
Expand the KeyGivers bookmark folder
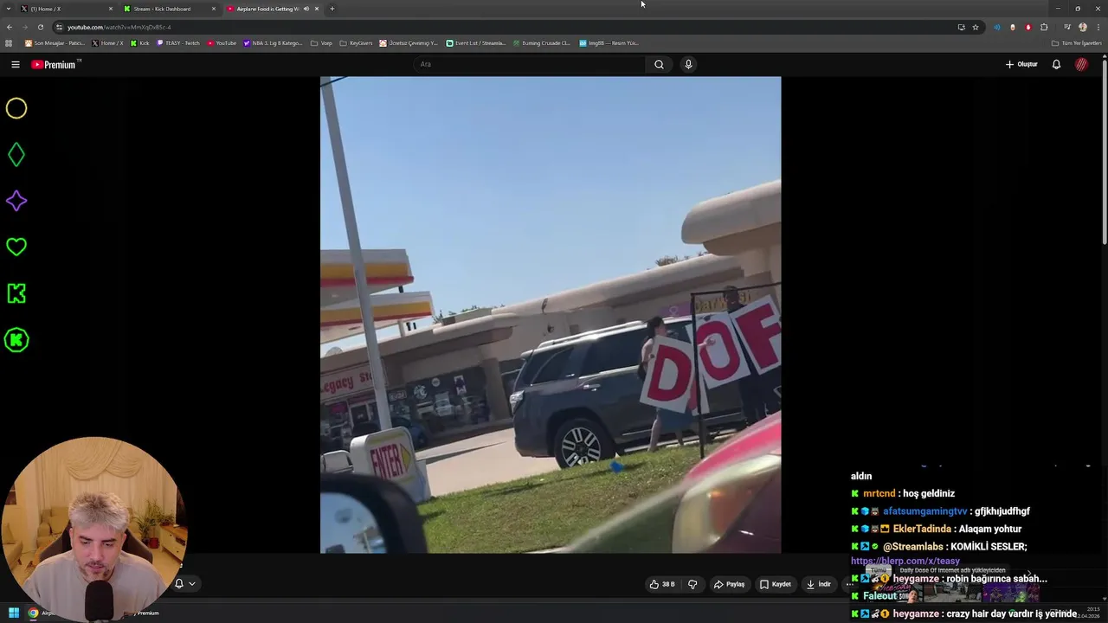click(356, 43)
